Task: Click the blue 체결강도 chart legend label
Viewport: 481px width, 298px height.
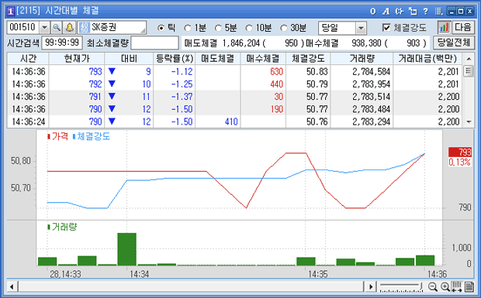Action: click(93, 136)
